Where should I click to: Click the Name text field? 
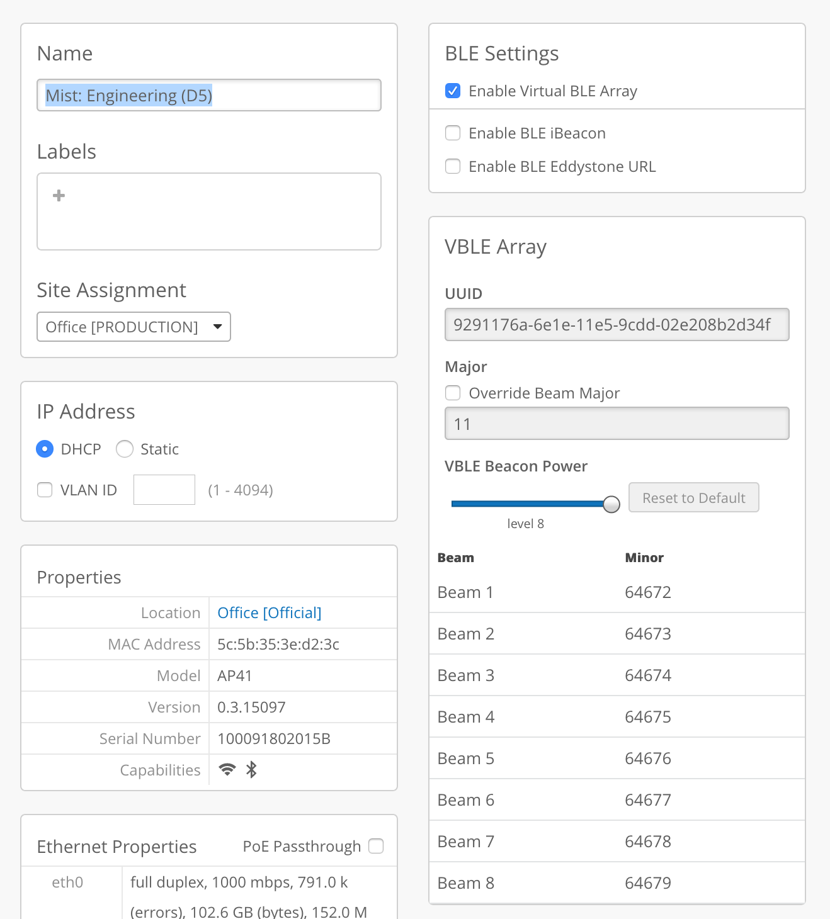pos(209,96)
